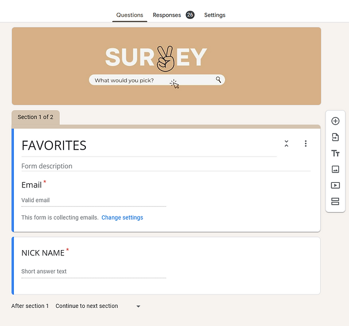
Task: Click the Short answer text field
Action: pyautogui.click(x=94, y=271)
